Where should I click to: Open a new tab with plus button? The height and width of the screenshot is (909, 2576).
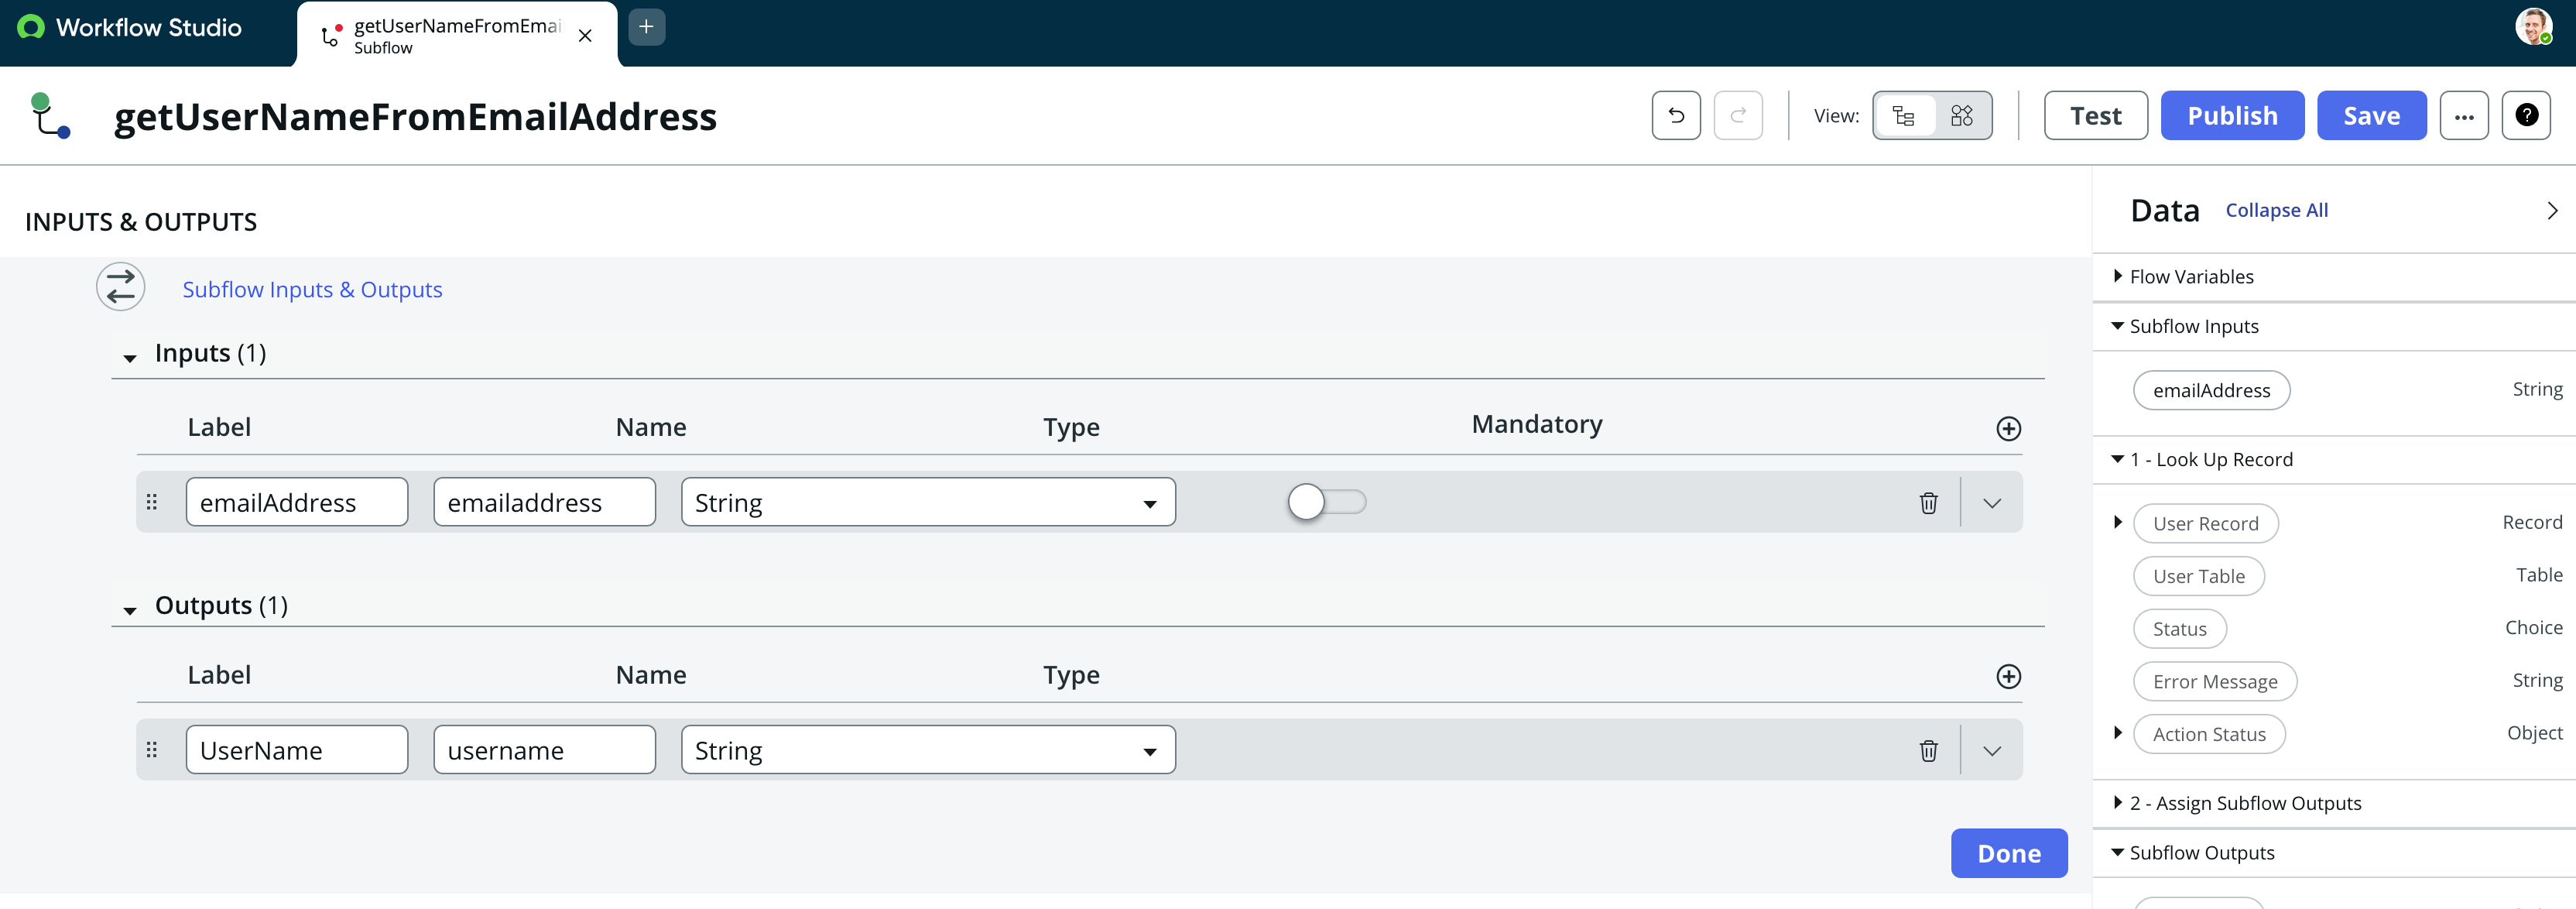(646, 27)
